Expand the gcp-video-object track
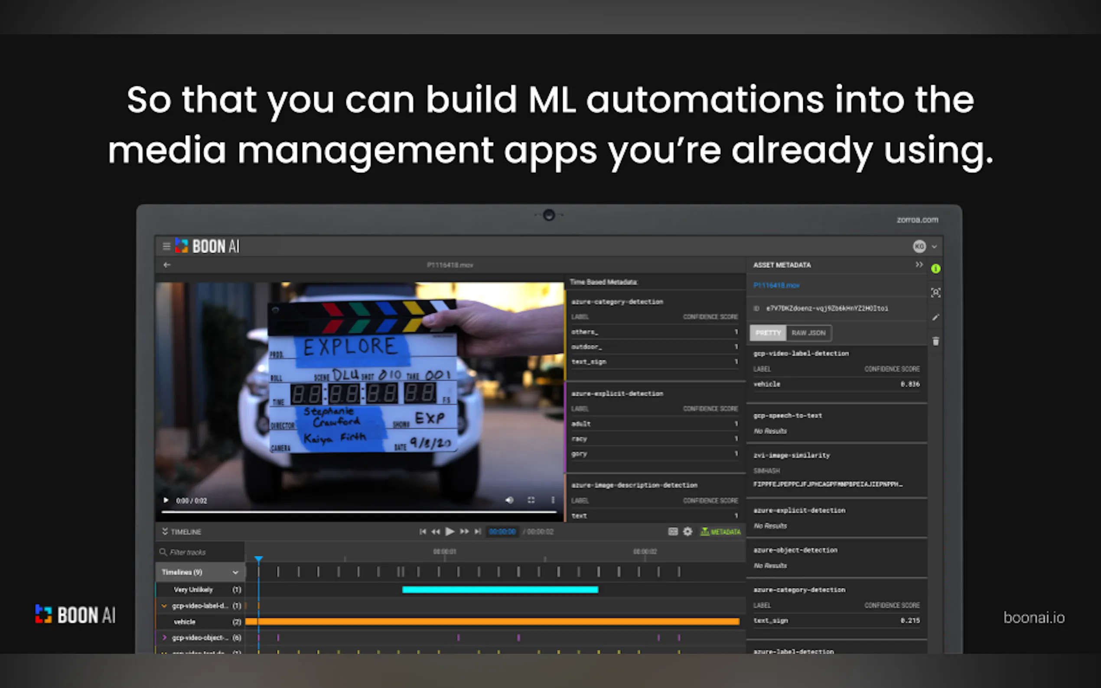 click(x=164, y=637)
